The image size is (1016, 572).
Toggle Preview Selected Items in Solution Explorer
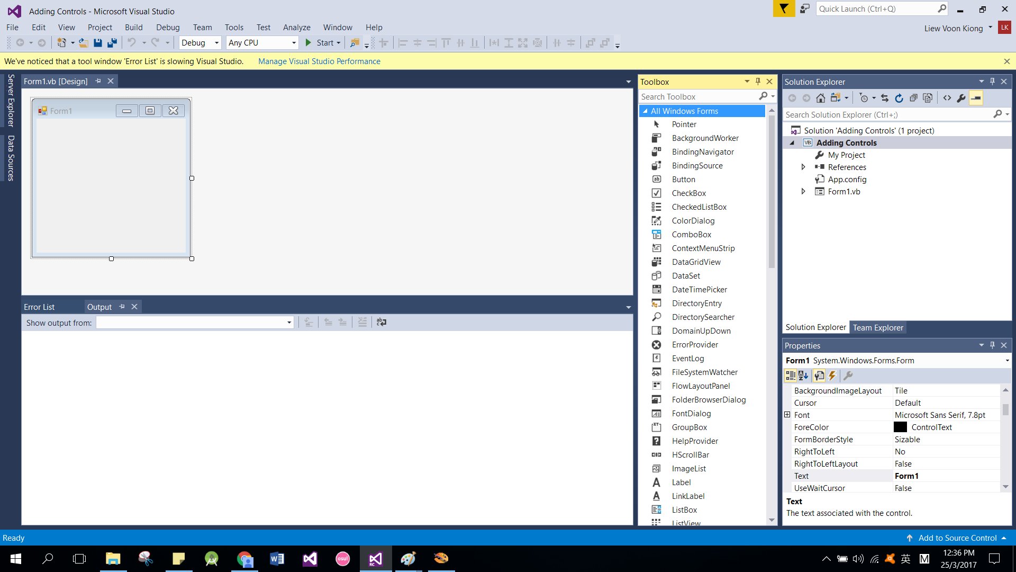point(976,98)
